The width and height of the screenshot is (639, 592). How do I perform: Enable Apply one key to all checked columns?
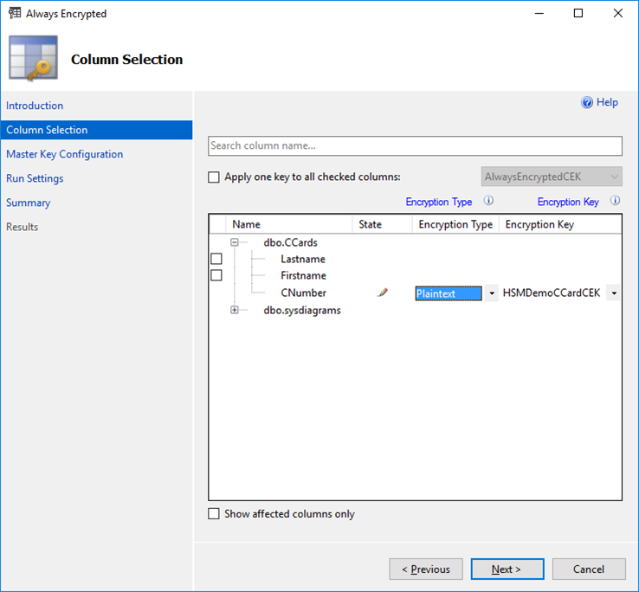click(214, 177)
